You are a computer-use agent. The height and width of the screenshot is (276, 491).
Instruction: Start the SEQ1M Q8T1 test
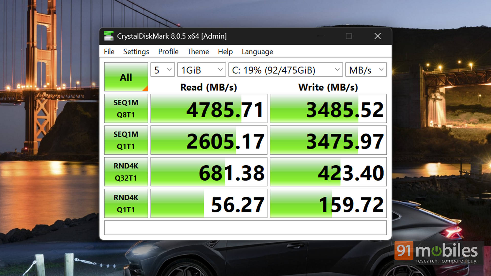[126, 108]
